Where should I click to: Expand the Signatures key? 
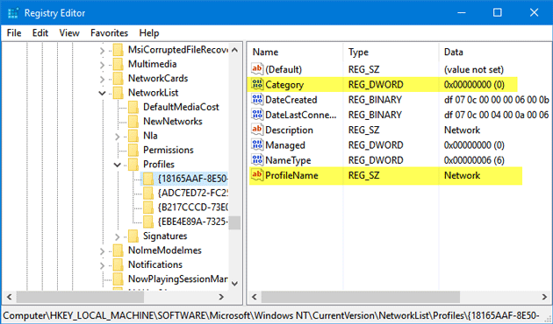(x=118, y=236)
